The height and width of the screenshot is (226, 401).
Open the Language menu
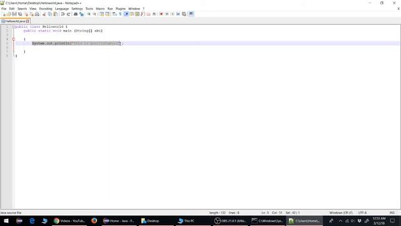(61, 9)
